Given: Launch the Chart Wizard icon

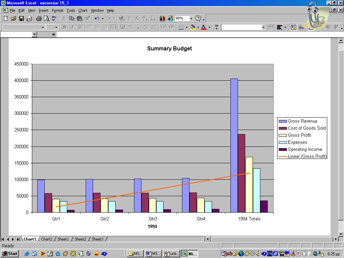Looking at the screenshot, I should [x=163, y=18].
